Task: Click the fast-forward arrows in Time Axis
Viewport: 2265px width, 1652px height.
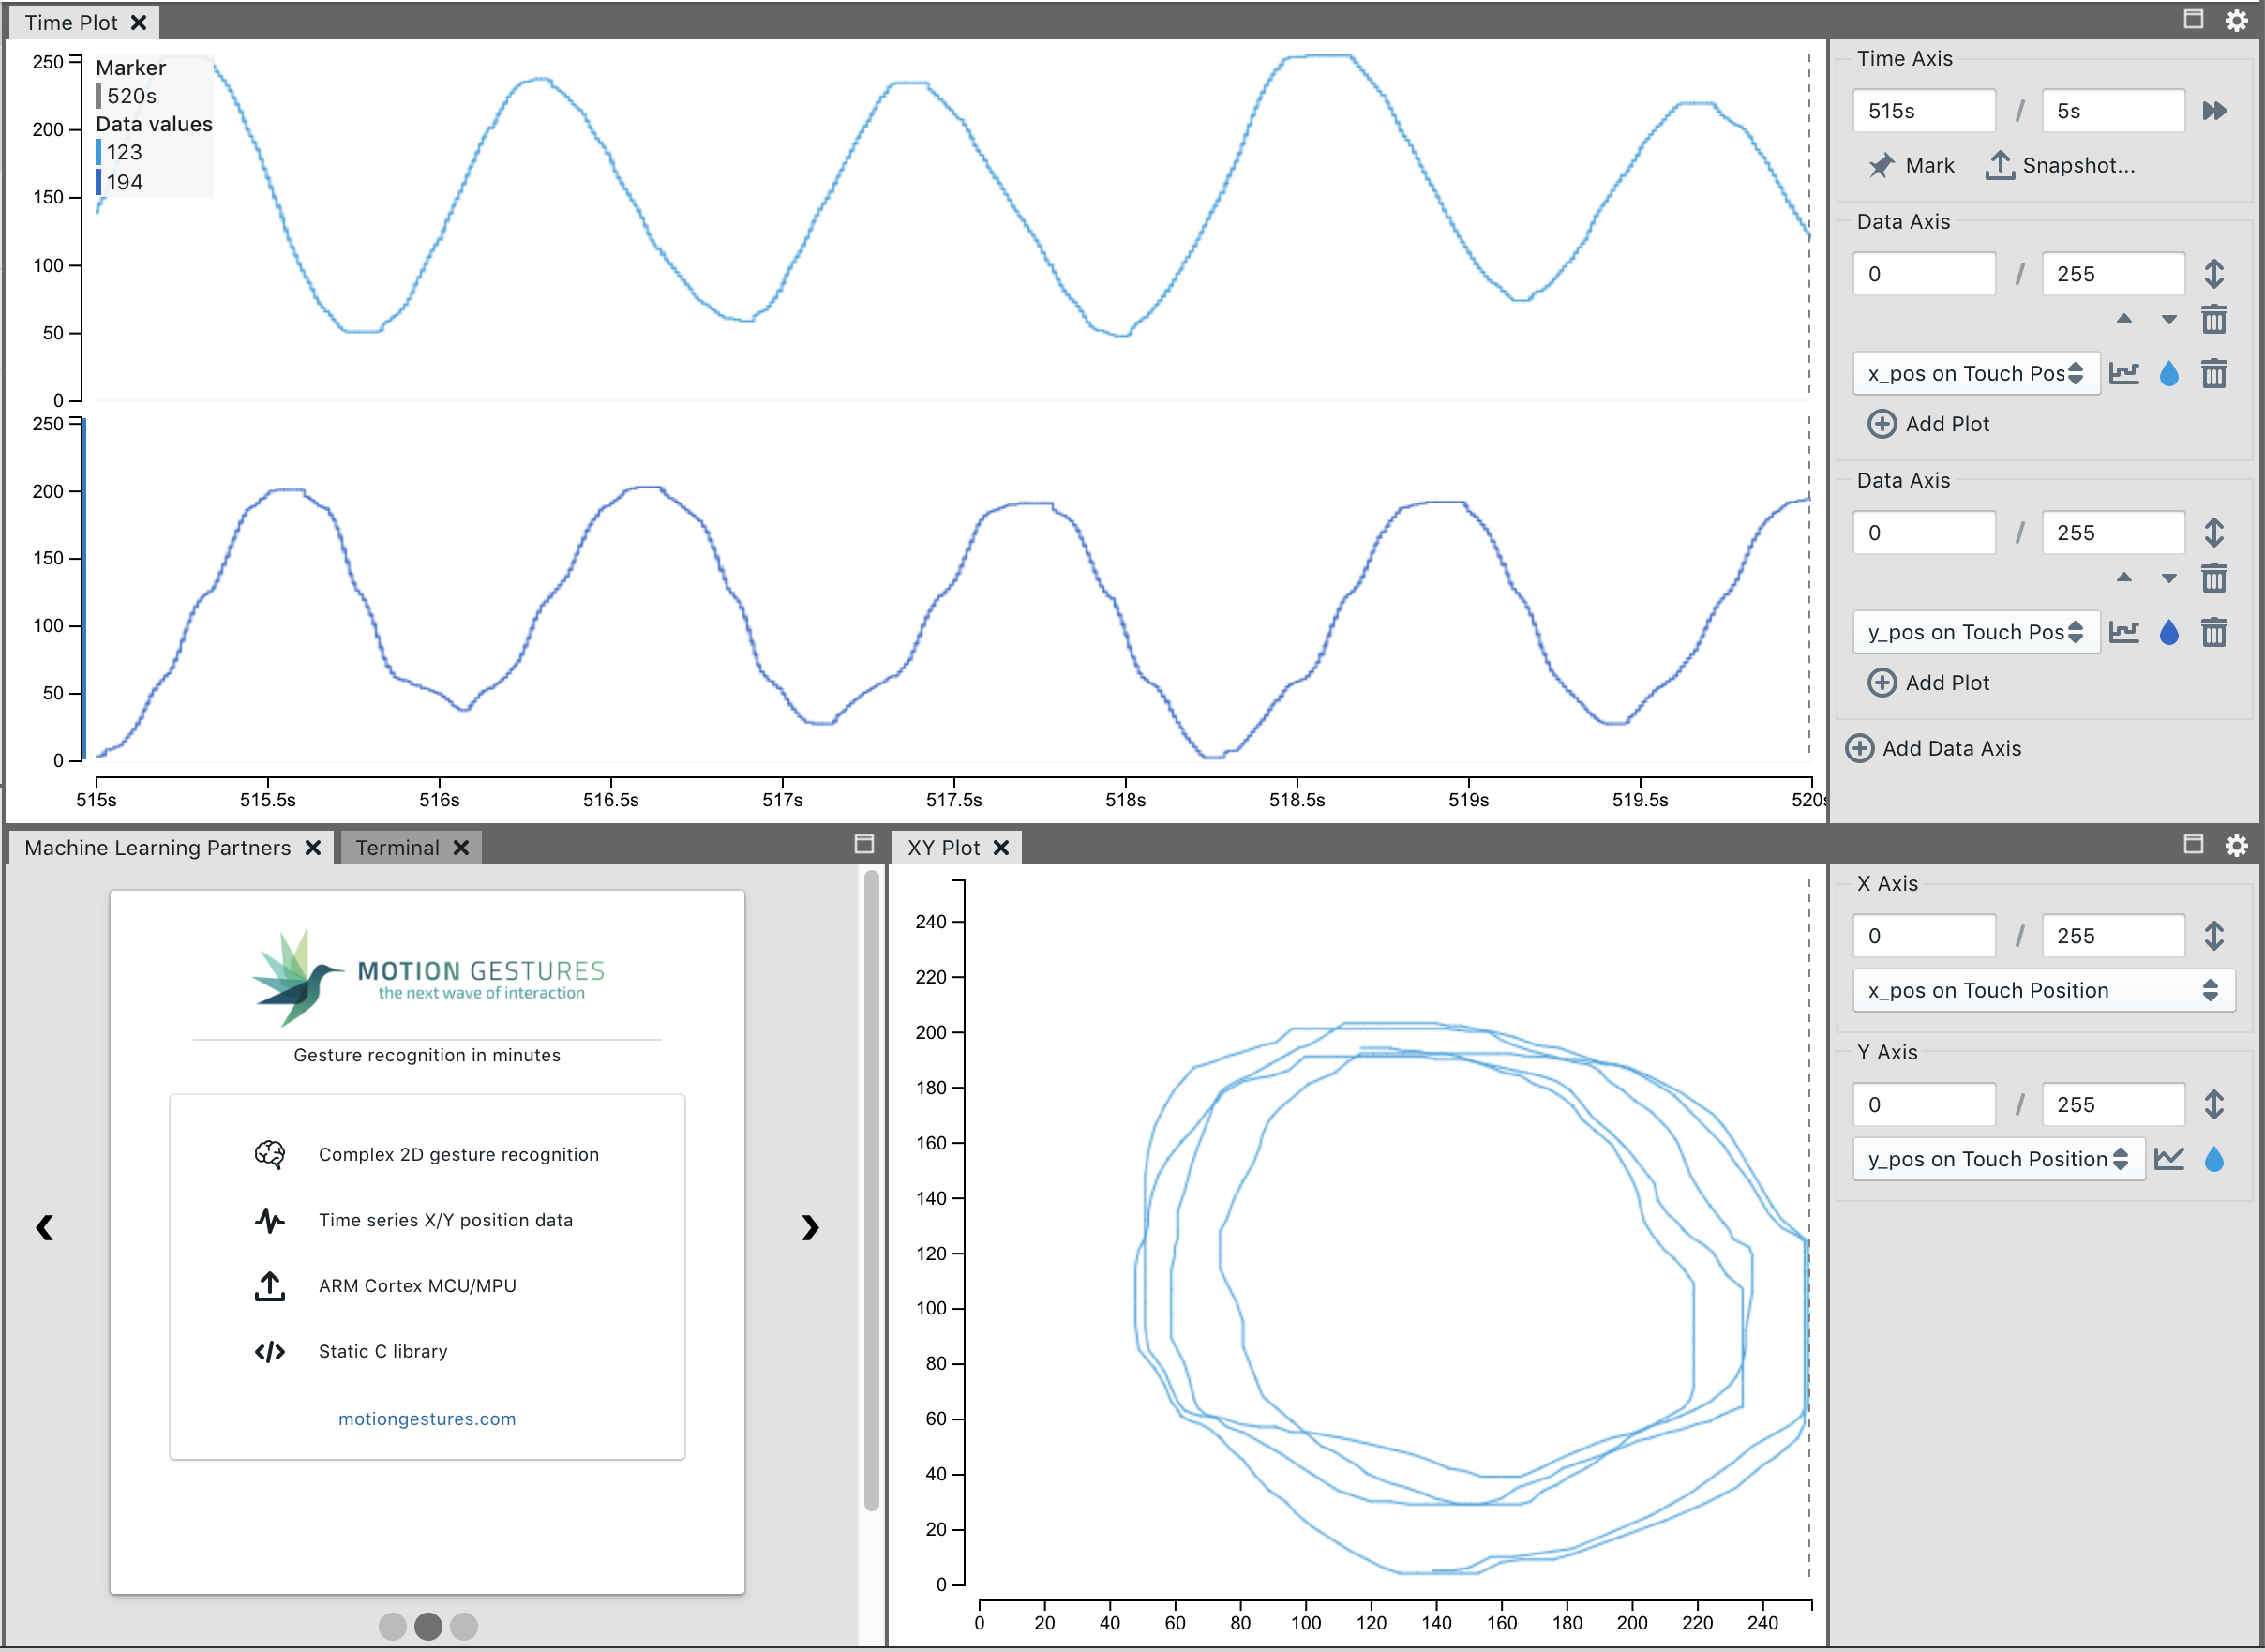Action: [x=2214, y=111]
